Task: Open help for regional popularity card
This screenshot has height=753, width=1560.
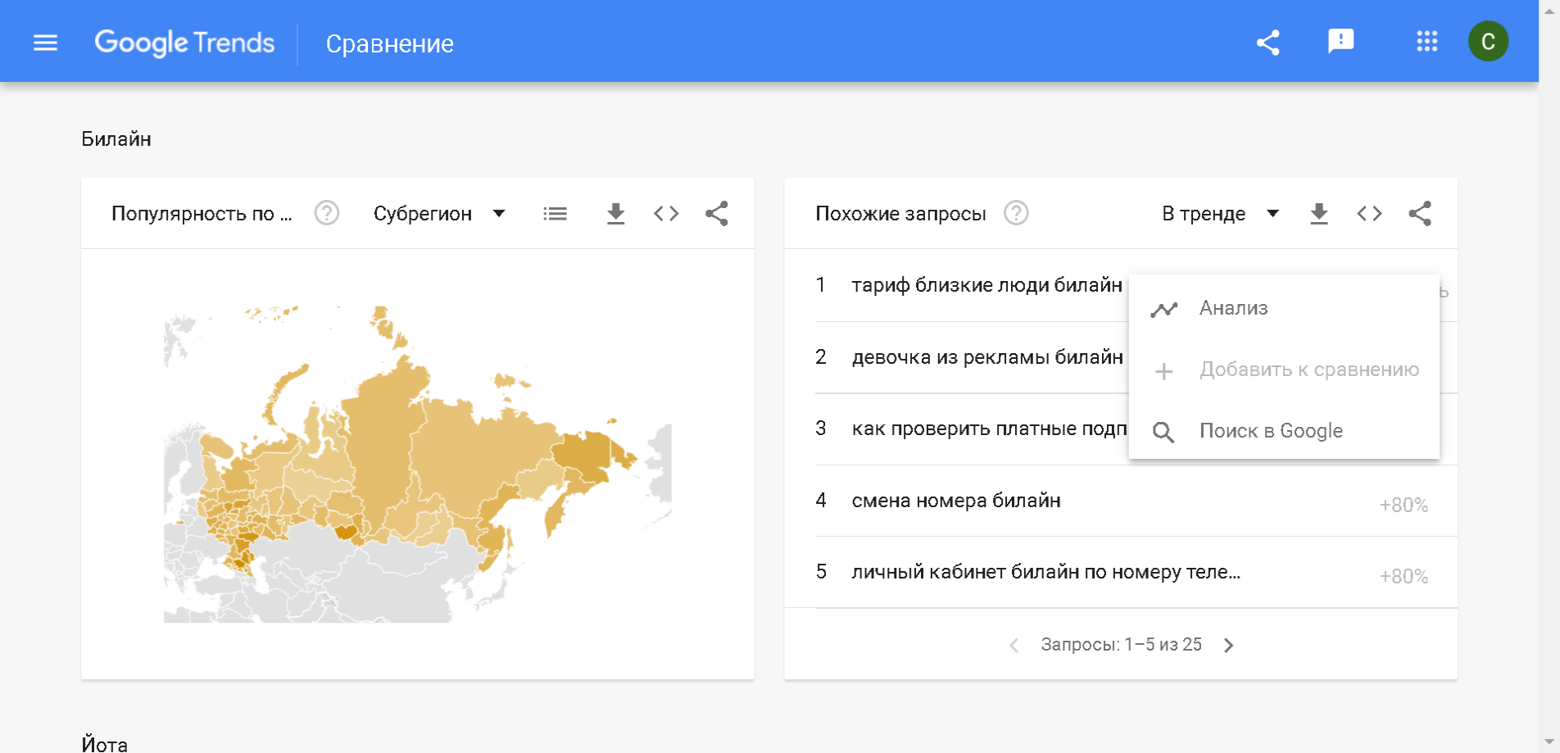Action: [x=327, y=214]
